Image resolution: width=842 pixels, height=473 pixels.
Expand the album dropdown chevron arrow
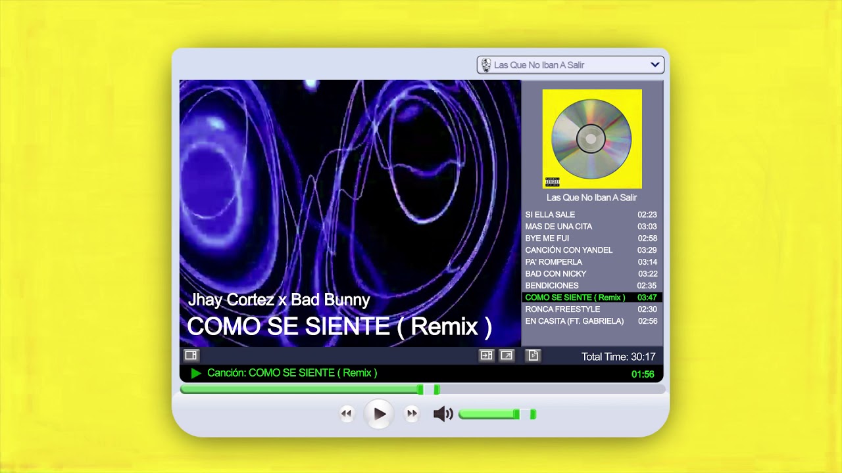tap(655, 65)
